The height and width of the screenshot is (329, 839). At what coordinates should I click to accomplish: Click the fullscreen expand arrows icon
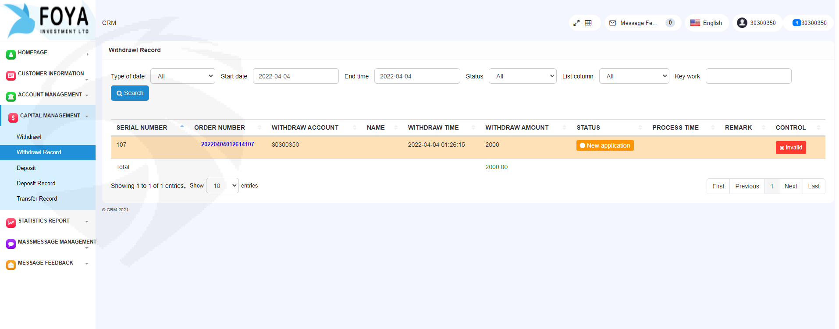pyautogui.click(x=576, y=23)
